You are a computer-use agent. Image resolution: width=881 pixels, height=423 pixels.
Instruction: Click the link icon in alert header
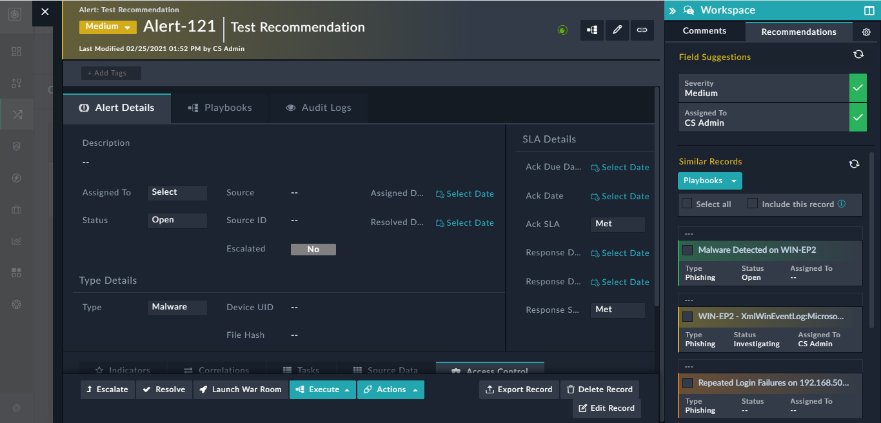tap(642, 30)
